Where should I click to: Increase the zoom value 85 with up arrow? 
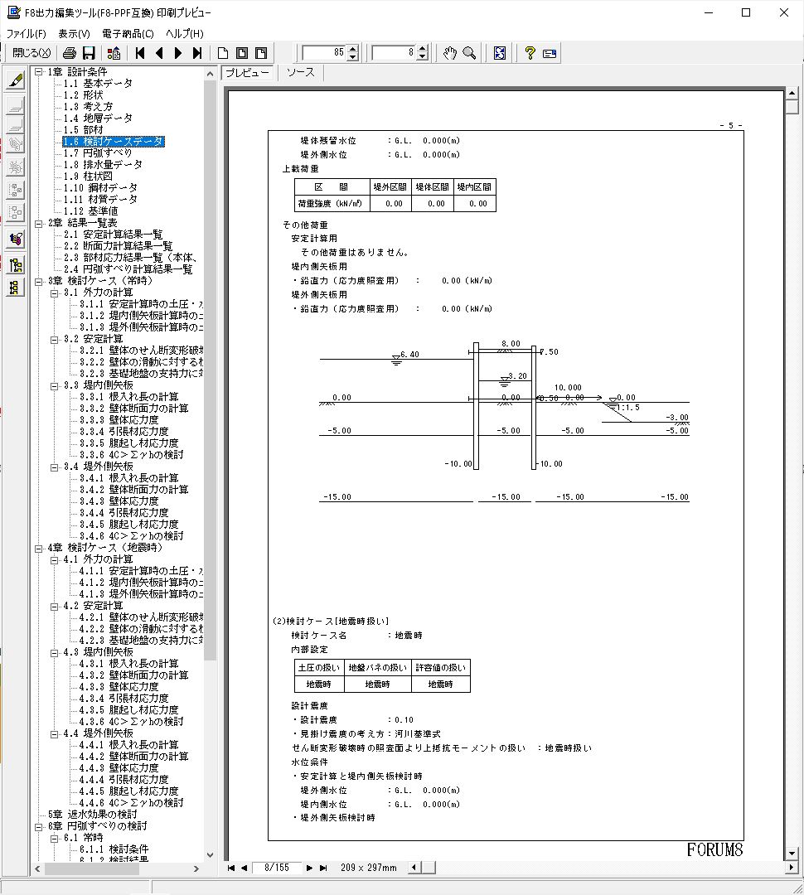[353, 49]
